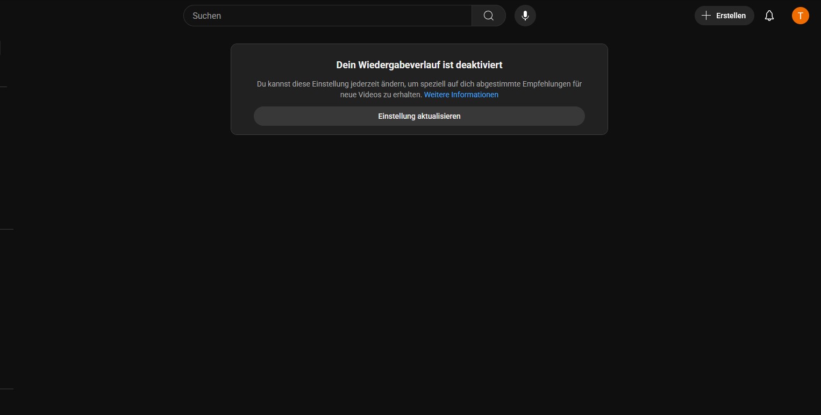The height and width of the screenshot is (415, 821).
Task: Open the notifications bell
Action: tap(769, 16)
